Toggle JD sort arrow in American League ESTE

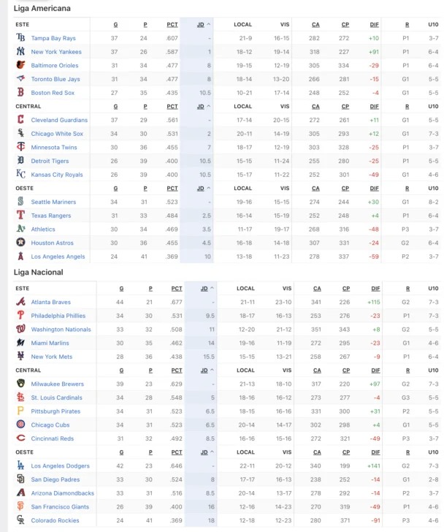click(x=209, y=24)
